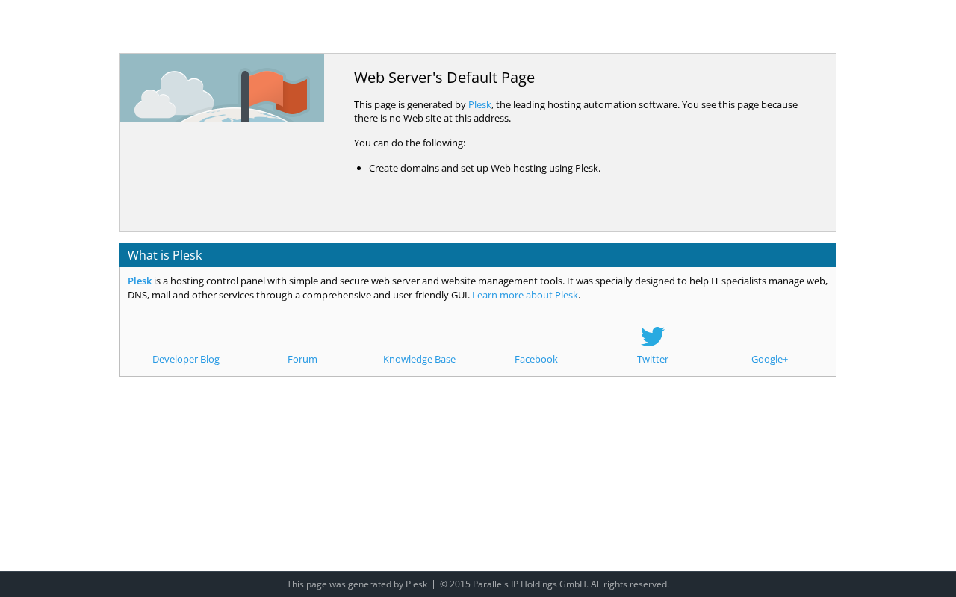
Task: Click the Web Server's Default Page heading
Action: click(444, 78)
